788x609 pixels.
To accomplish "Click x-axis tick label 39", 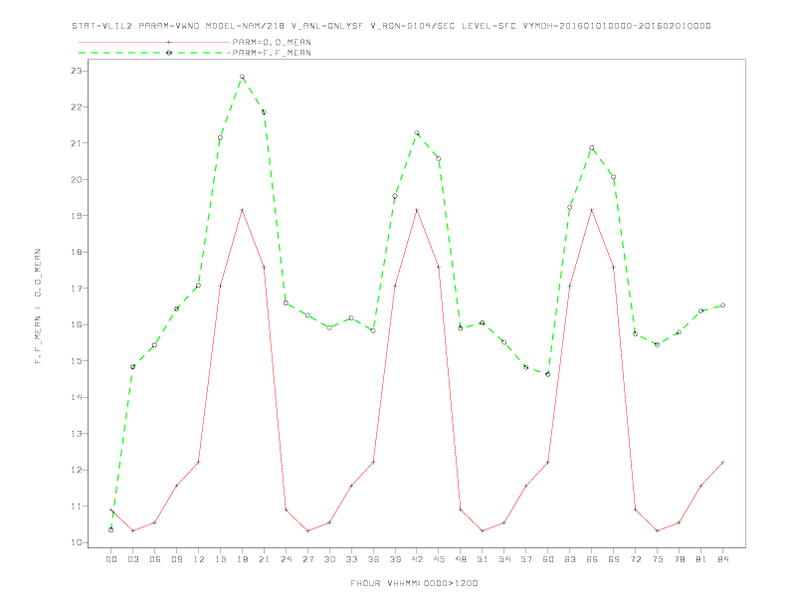I will click(x=395, y=559).
